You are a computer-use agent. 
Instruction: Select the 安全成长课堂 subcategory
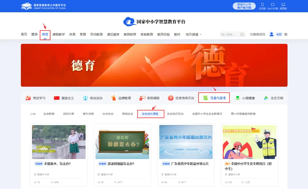pyautogui.click(x=150, y=114)
